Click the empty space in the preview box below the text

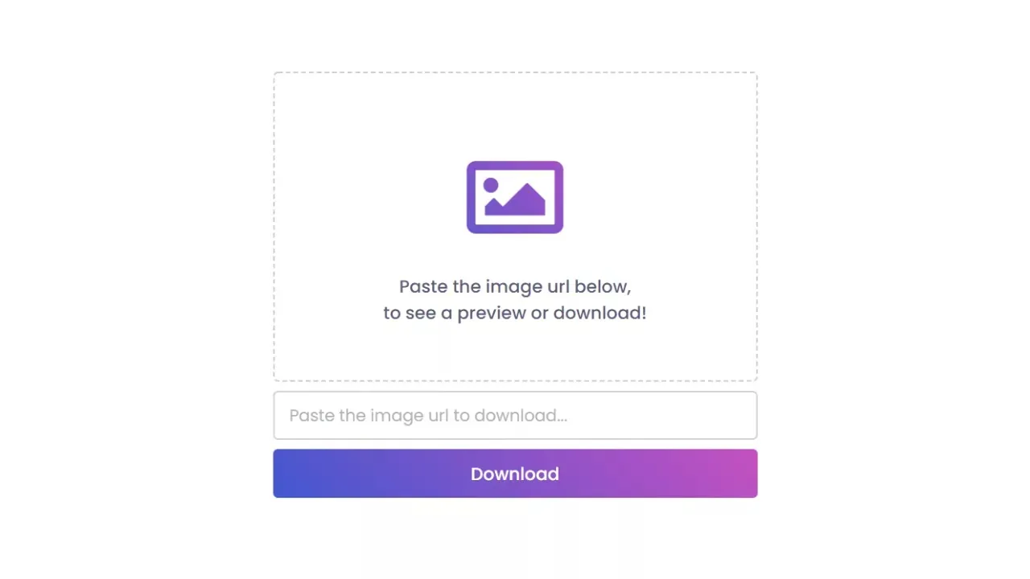tap(515, 352)
